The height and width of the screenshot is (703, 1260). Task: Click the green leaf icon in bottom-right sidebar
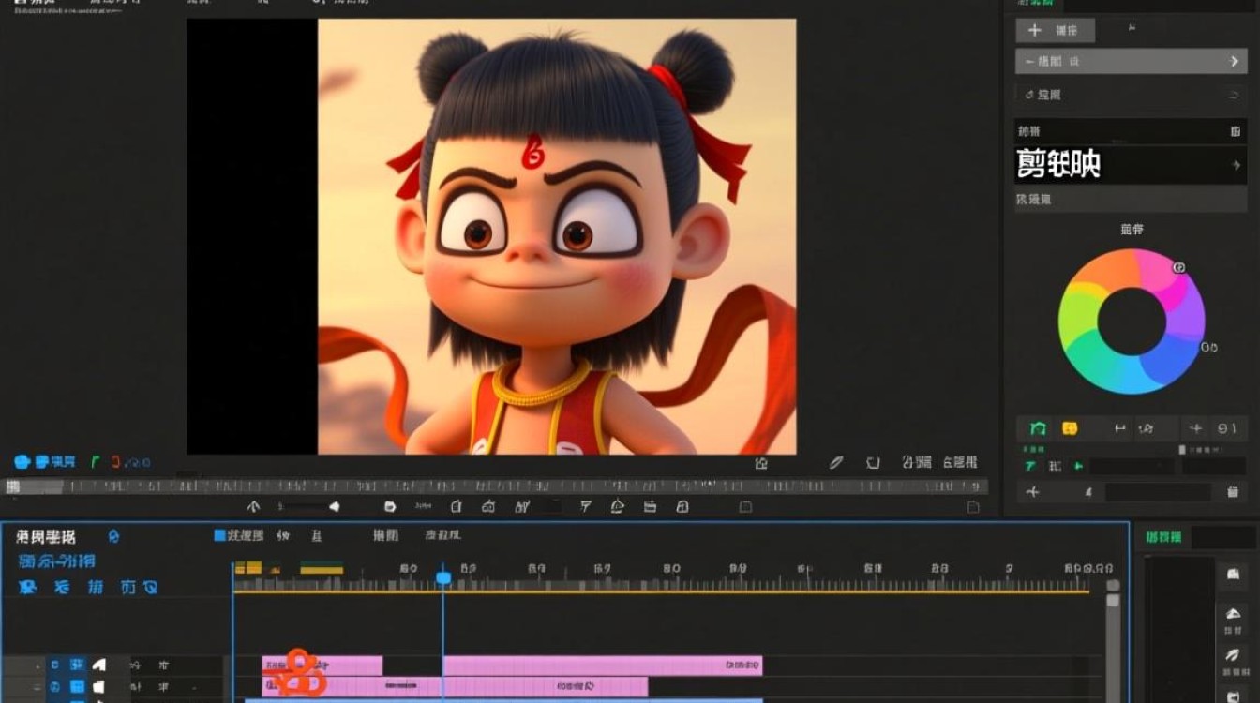click(1233, 655)
